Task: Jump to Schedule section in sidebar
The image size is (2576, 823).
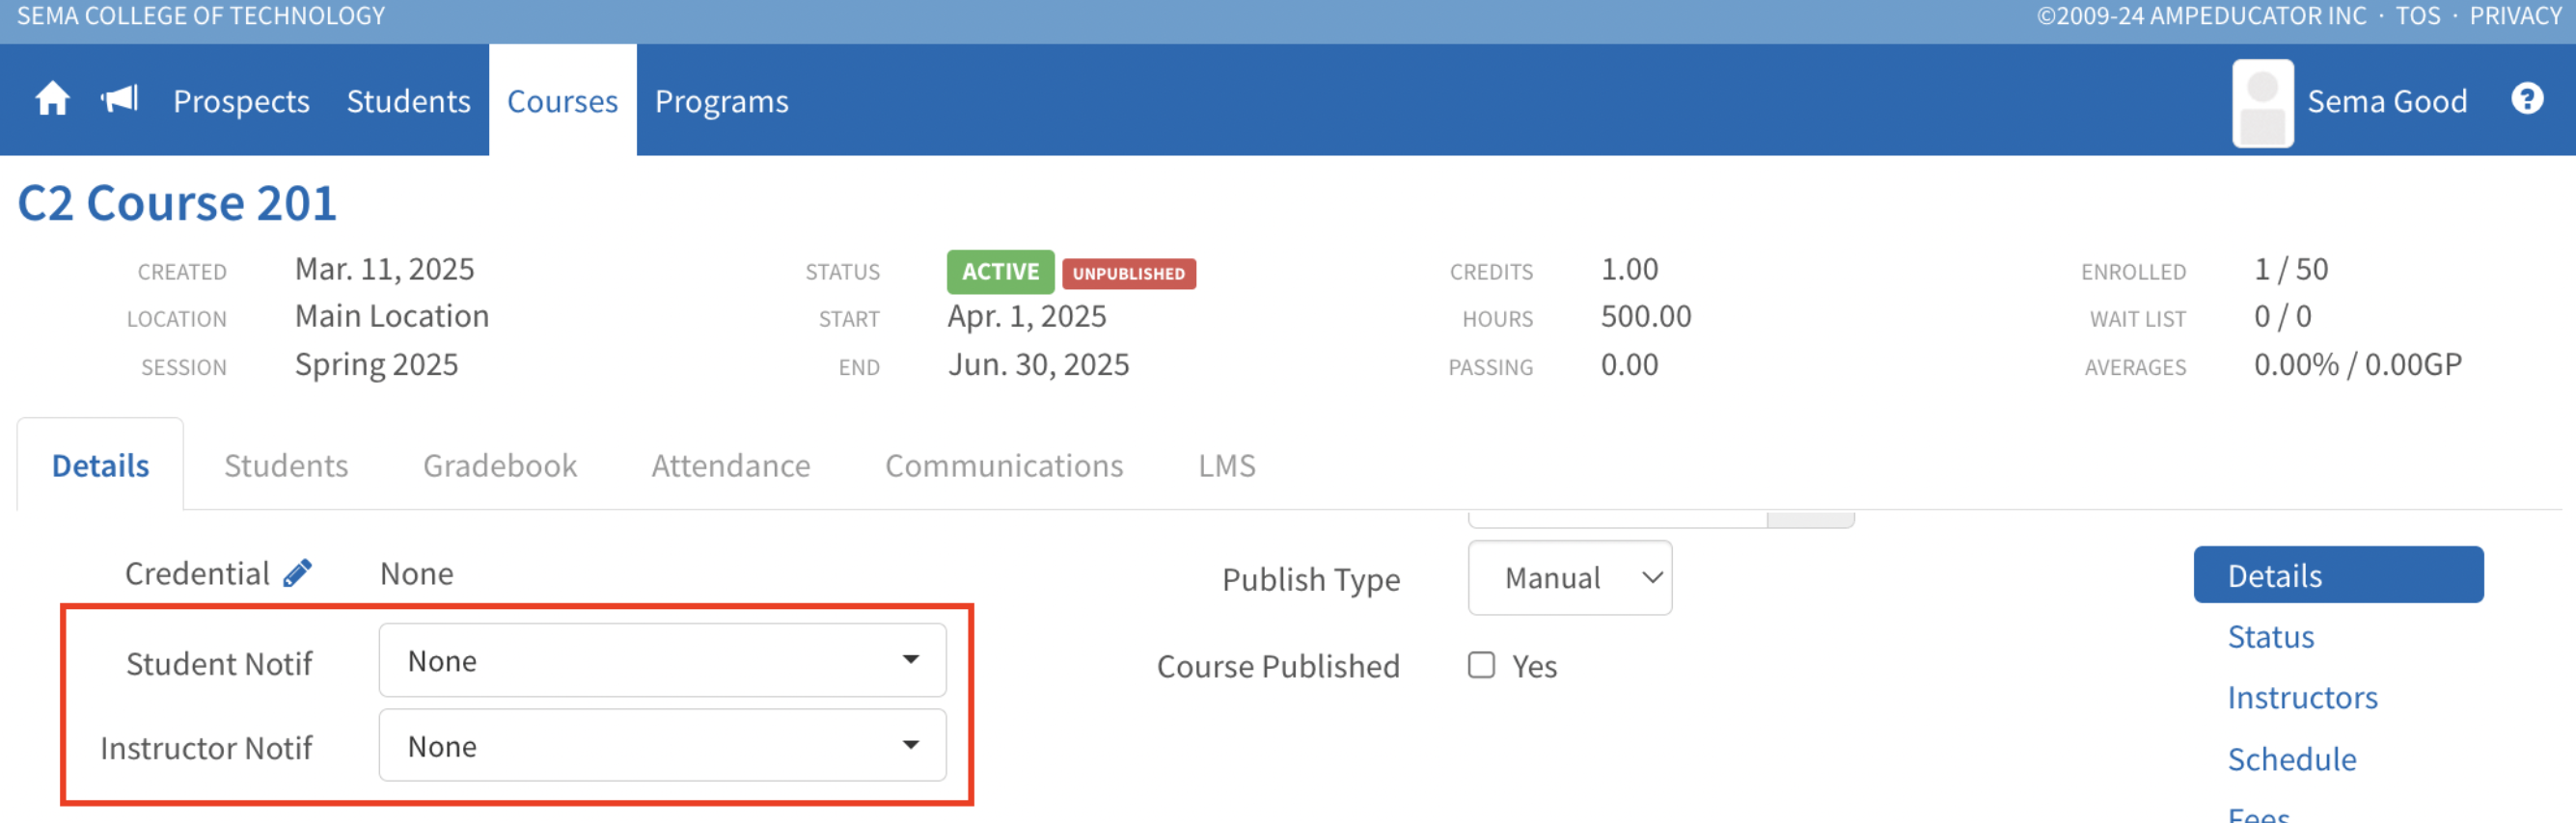Action: (x=2292, y=759)
